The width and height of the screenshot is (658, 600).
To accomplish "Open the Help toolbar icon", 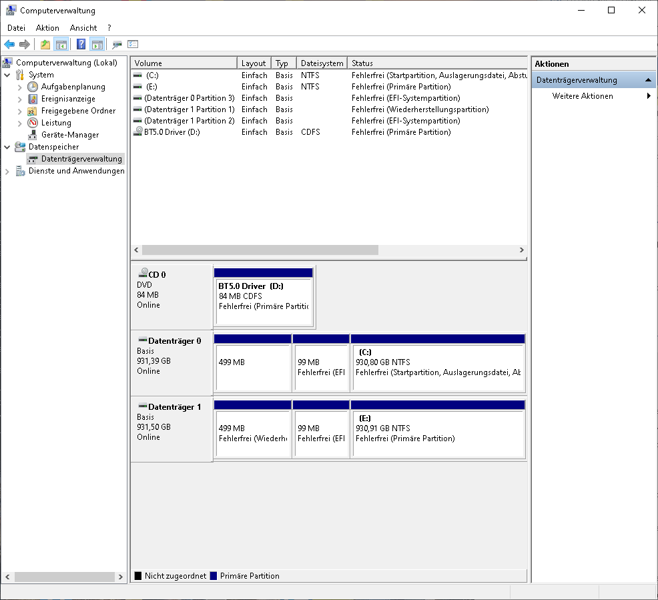I will [81, 44].
